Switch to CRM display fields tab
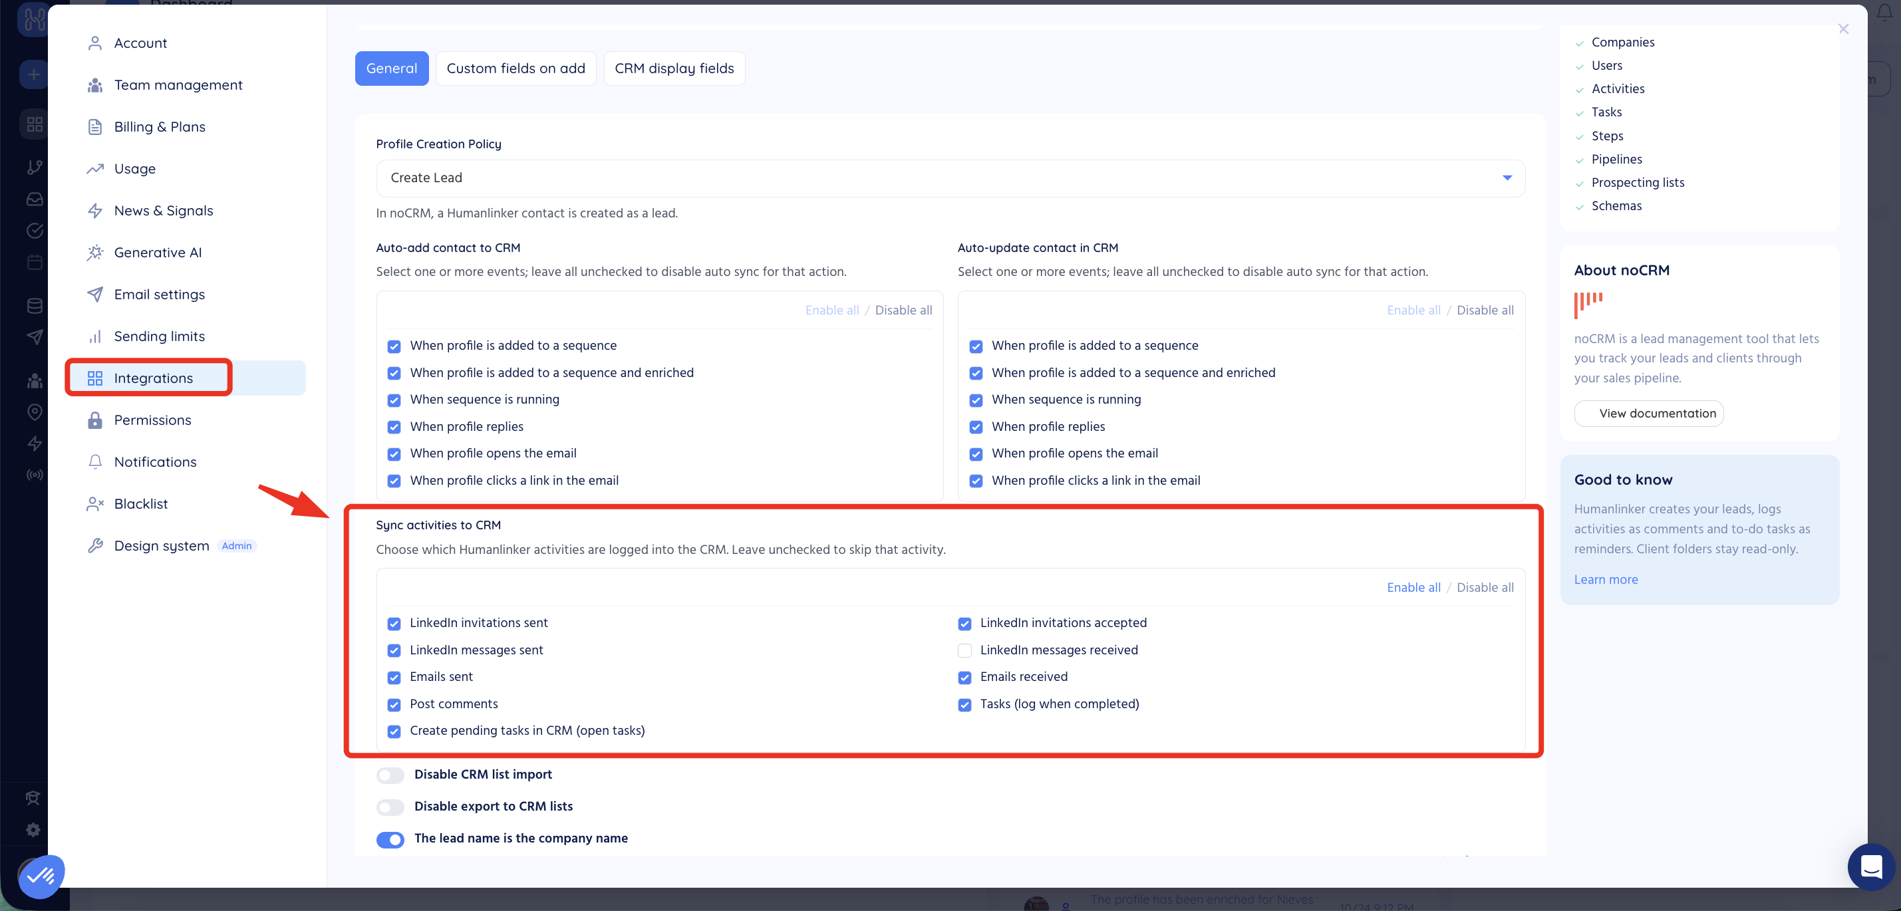The height and width of the screenshot is (911, 1901). click(674, 68)
